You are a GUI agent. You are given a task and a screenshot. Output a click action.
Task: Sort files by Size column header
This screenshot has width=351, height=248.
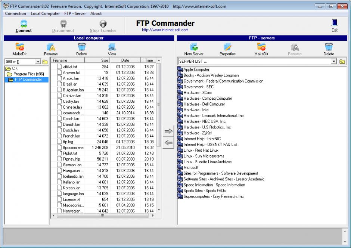tap(97, 60)
